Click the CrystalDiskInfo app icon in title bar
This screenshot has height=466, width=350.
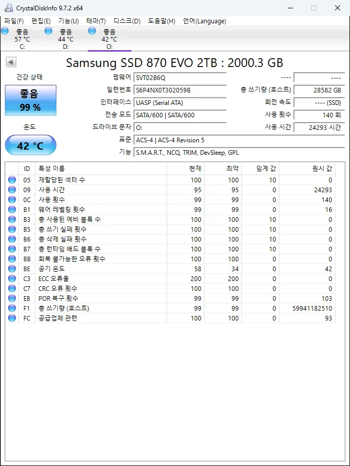click(9, 8)
